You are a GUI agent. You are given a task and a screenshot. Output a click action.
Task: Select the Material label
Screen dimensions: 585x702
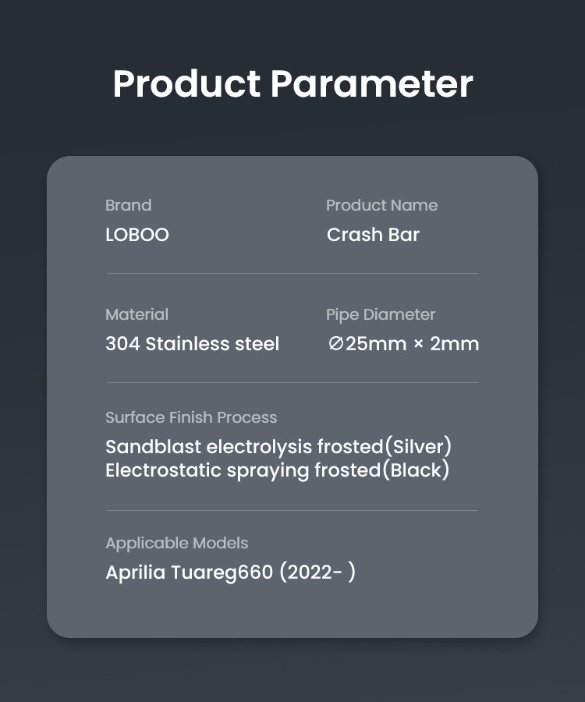click(x=137, y=314)
